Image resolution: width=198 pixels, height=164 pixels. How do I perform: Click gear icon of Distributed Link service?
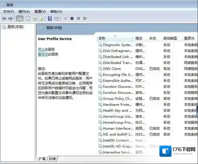point(100,57)
